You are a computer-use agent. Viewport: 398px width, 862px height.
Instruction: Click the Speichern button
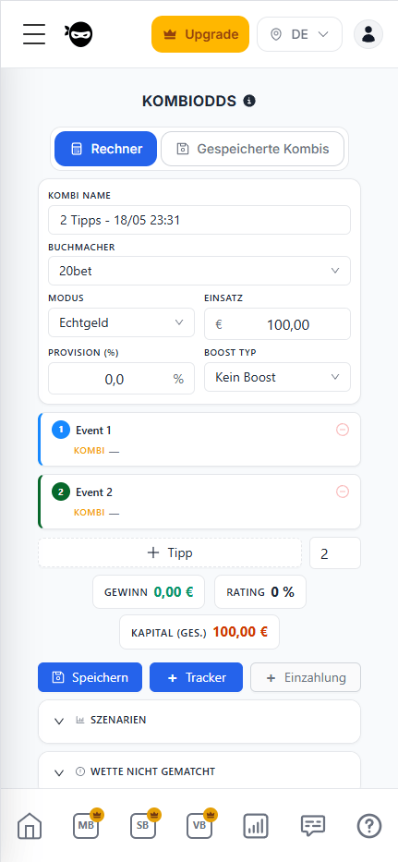pos(90,677)
